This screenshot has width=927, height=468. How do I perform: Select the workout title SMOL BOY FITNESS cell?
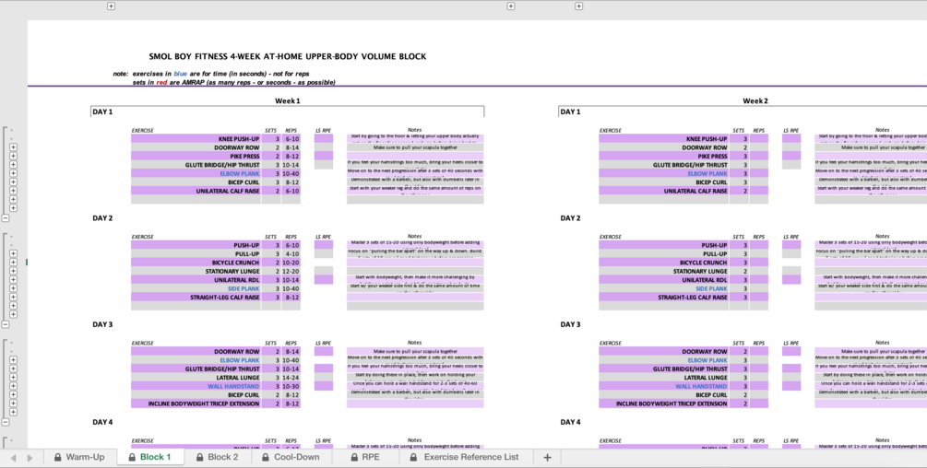(287, 56)
